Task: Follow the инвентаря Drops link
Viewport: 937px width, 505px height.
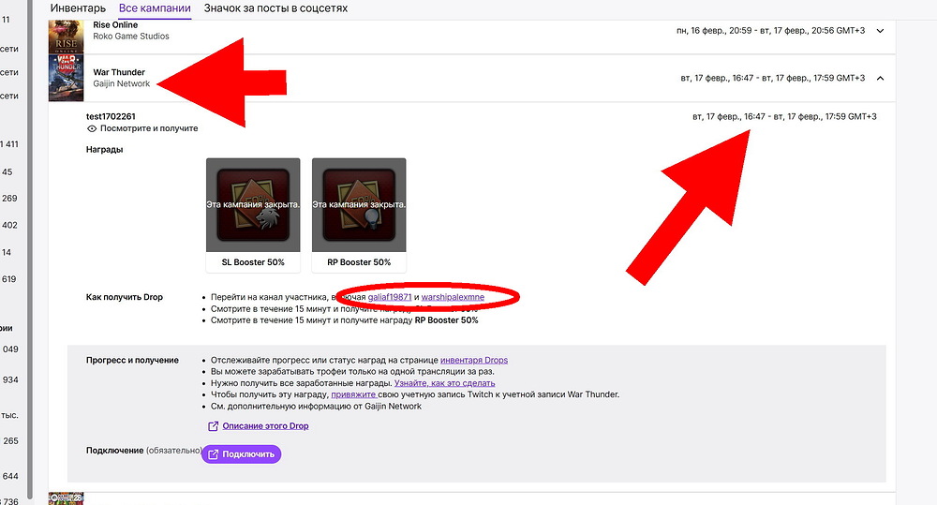Action: point(473,360)
